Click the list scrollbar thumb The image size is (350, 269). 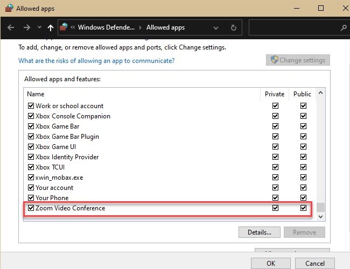pos(320,208)
